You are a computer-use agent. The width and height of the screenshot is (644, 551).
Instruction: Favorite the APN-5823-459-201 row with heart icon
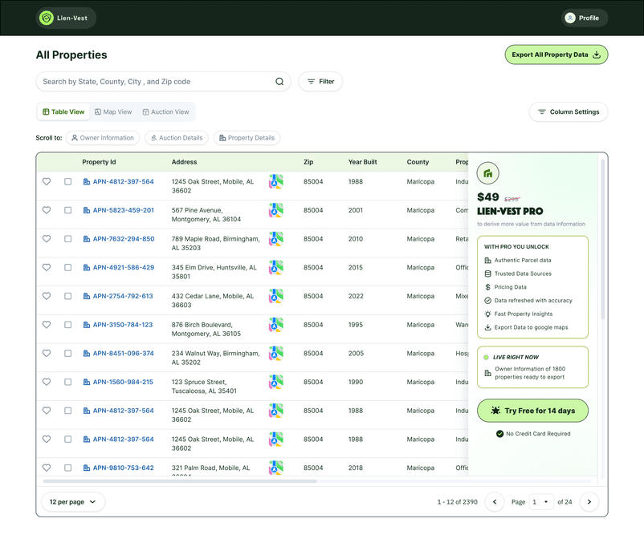coord(47,210)
